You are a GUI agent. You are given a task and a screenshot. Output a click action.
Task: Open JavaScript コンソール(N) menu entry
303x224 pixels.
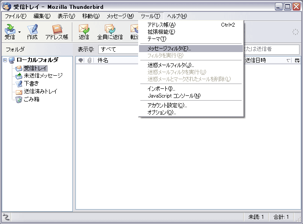[x=191, y=96]
